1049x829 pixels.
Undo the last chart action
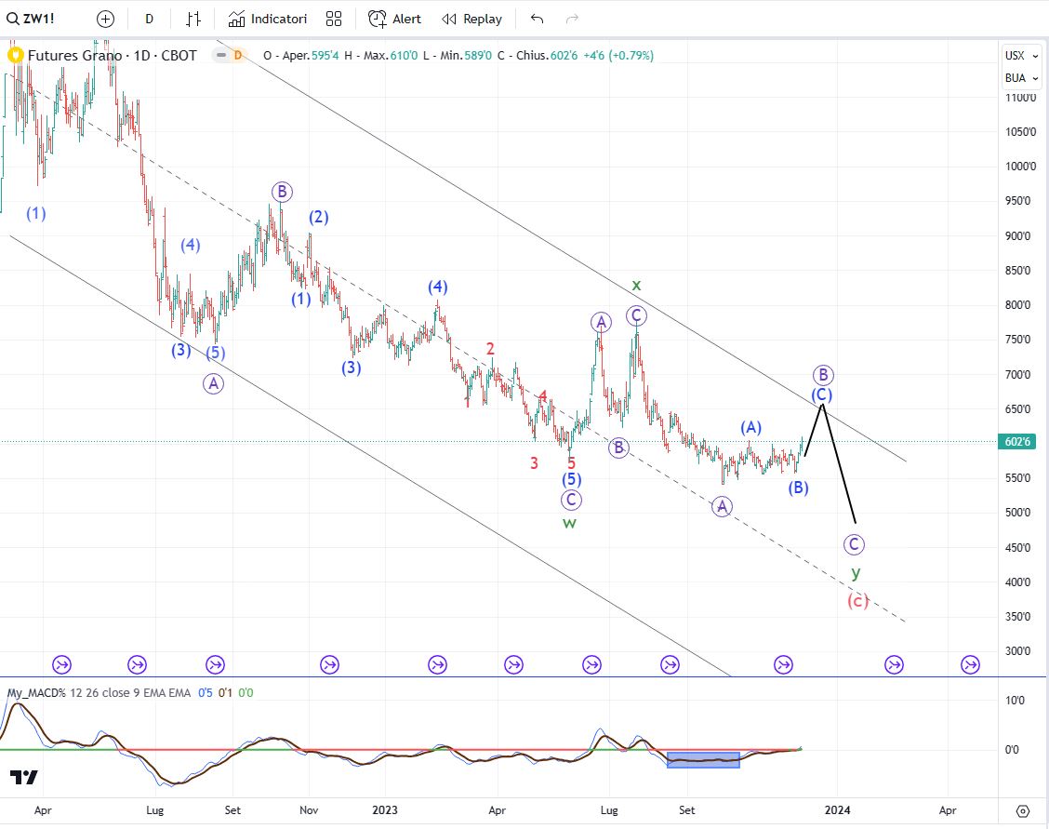point(537,19)
